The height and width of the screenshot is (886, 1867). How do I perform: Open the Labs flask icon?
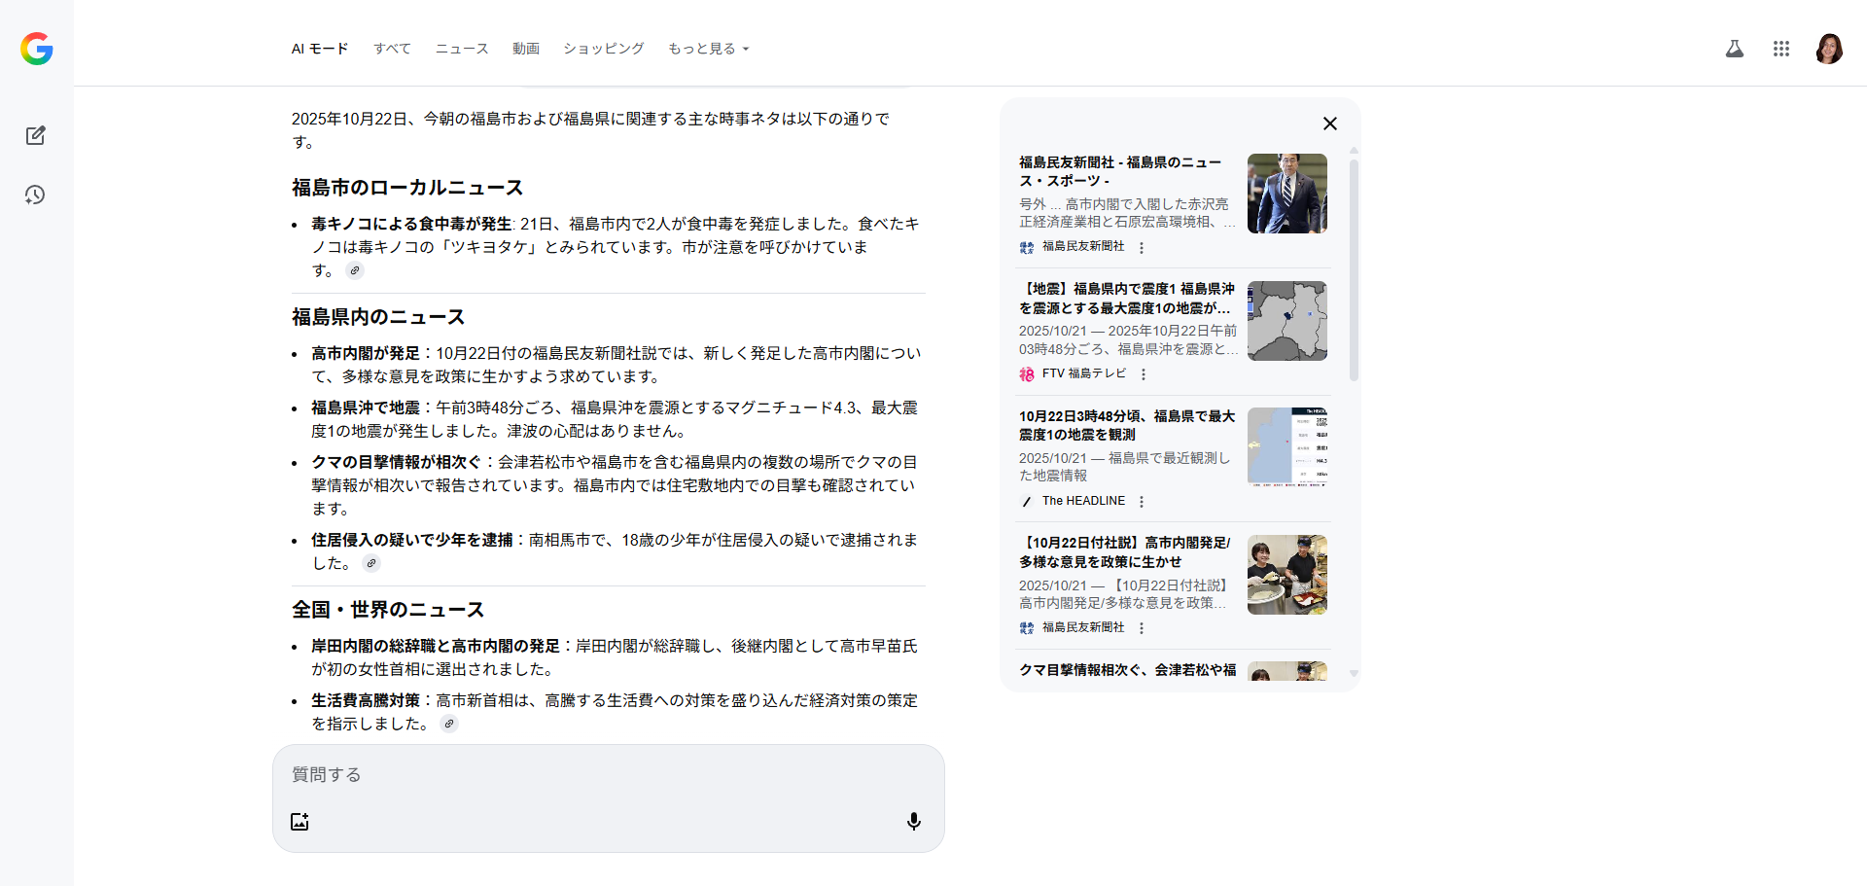[x=1734, y=49]
